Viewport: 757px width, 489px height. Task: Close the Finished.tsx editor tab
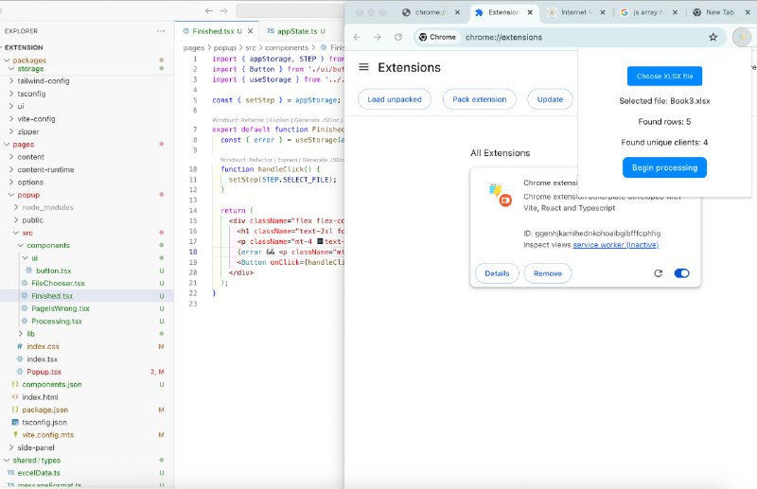pos(252,31)
